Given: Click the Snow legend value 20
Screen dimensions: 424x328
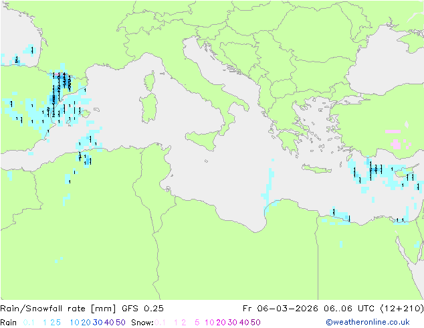Looking at the screenshot, I should [221, 323].
